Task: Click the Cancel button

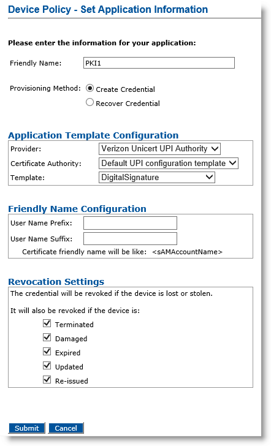Action: tap(66, 428)
